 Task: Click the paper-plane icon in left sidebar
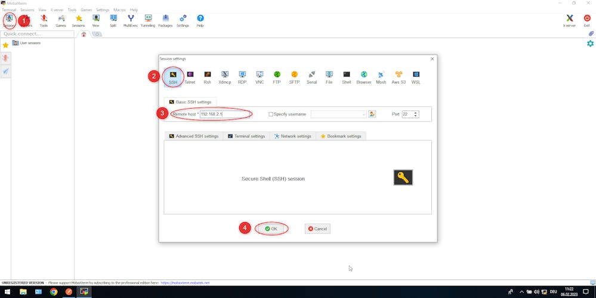coord(5,71)
